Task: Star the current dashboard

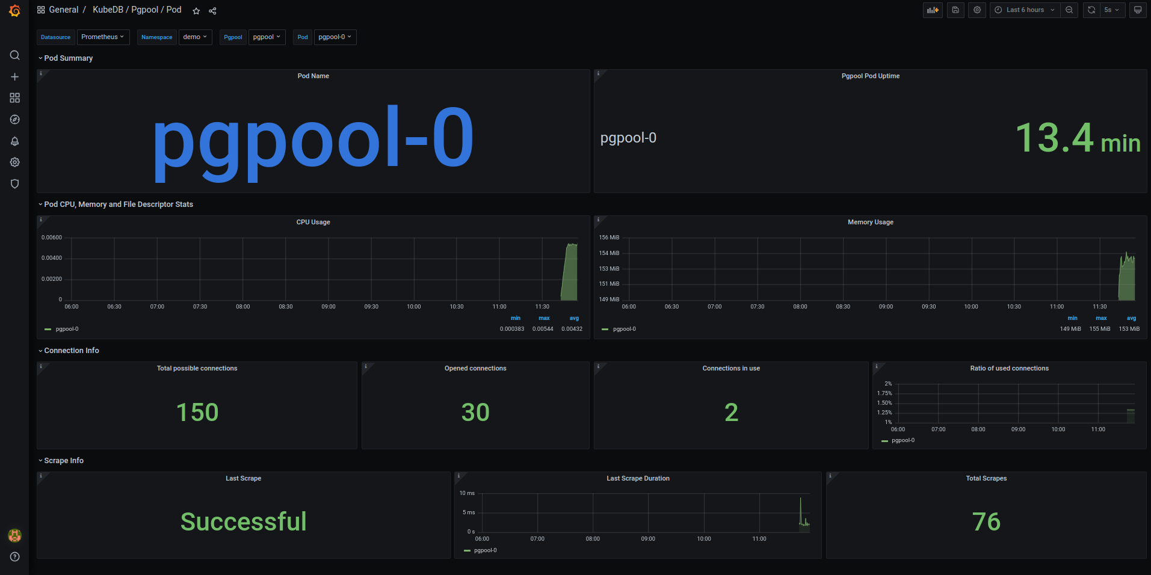Action: [x=196, y=10]
